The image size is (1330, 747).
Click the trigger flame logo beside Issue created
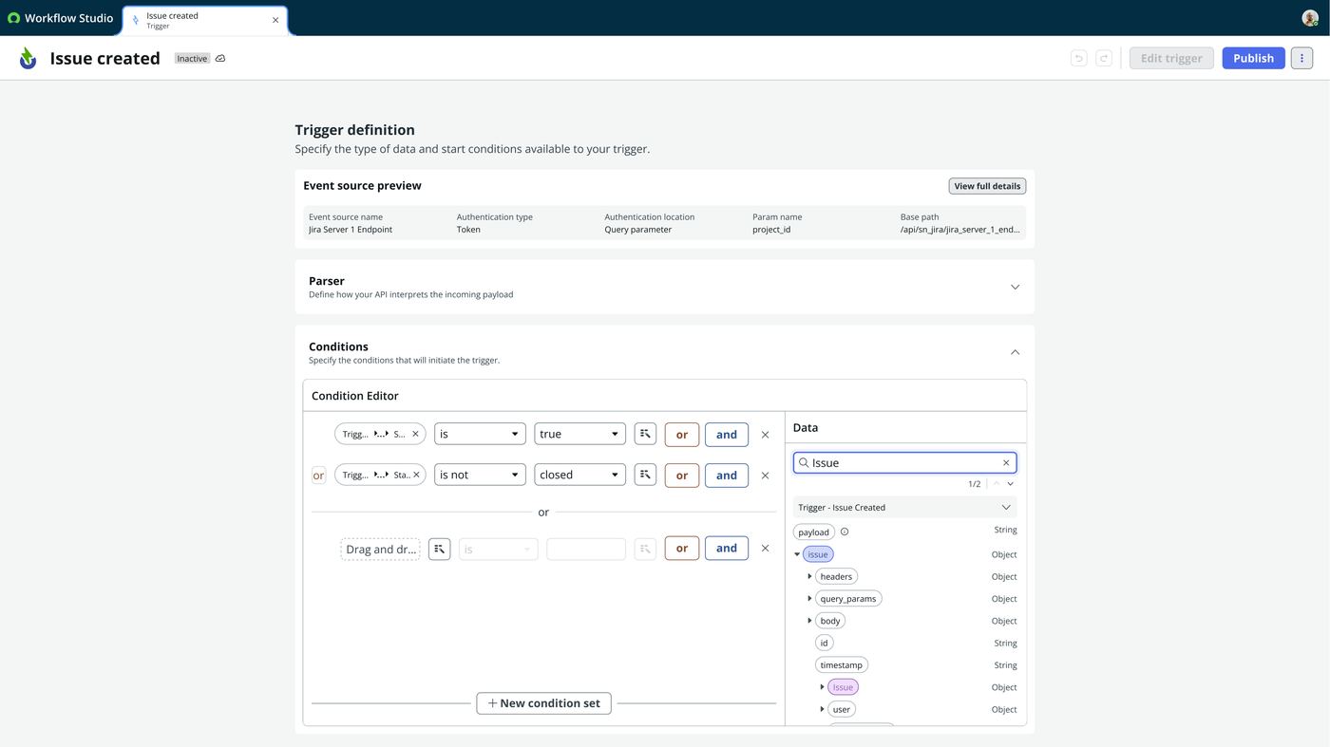point(28,58)
